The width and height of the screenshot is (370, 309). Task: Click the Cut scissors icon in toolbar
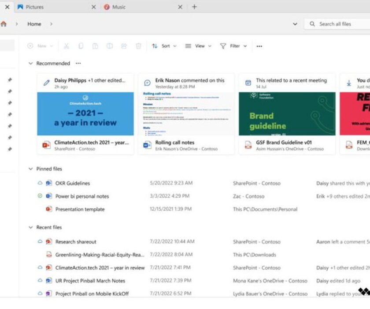[66, 46]
